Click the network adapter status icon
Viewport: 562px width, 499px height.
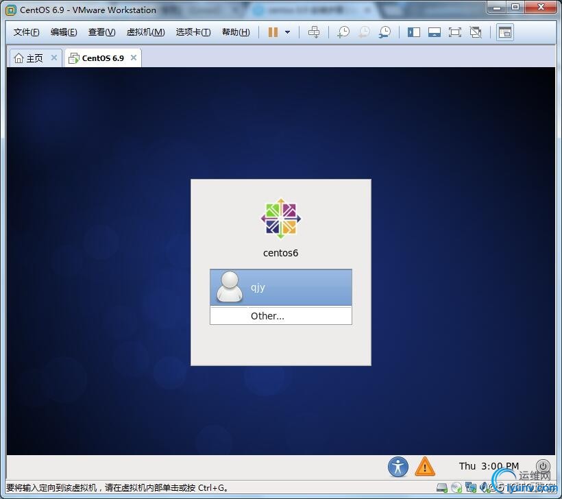471,488
